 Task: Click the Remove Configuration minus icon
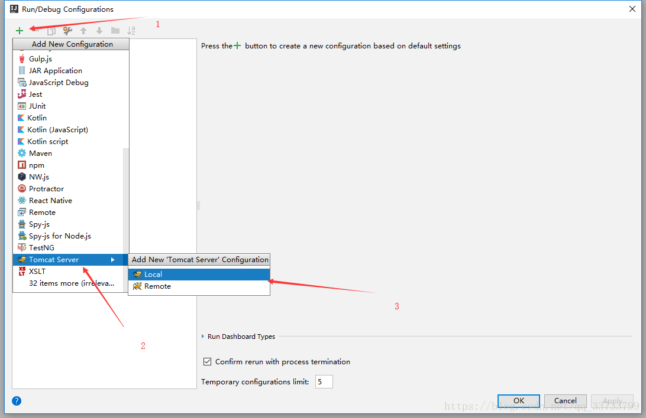point(36,31)
